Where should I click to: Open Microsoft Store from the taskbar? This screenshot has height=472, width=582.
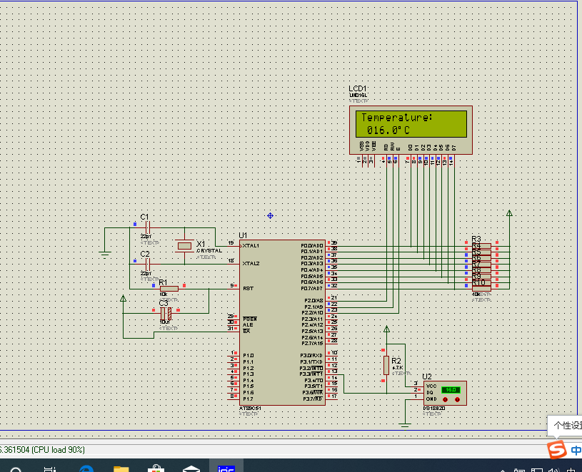[156, 468]
